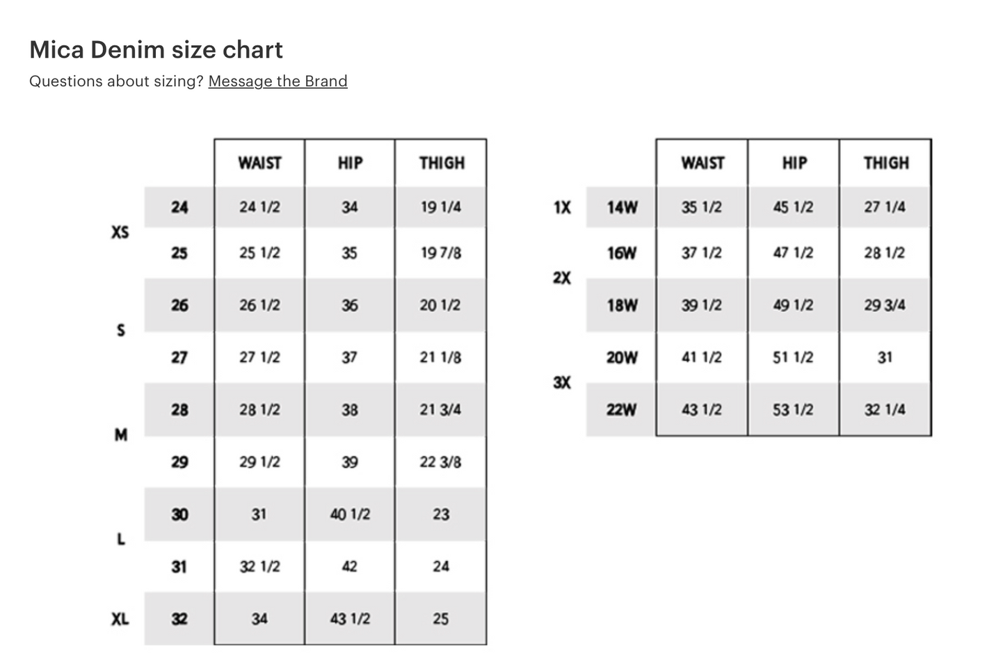Select the 16W row label
The image size is (1005, 666).
coord(621,253)
